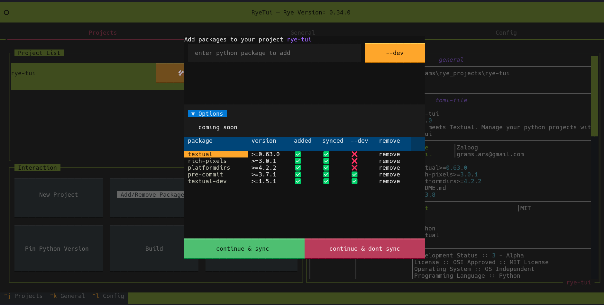604x305 pixels.
Task: Click the 'coming soon' options text
Action: (218, 127)
